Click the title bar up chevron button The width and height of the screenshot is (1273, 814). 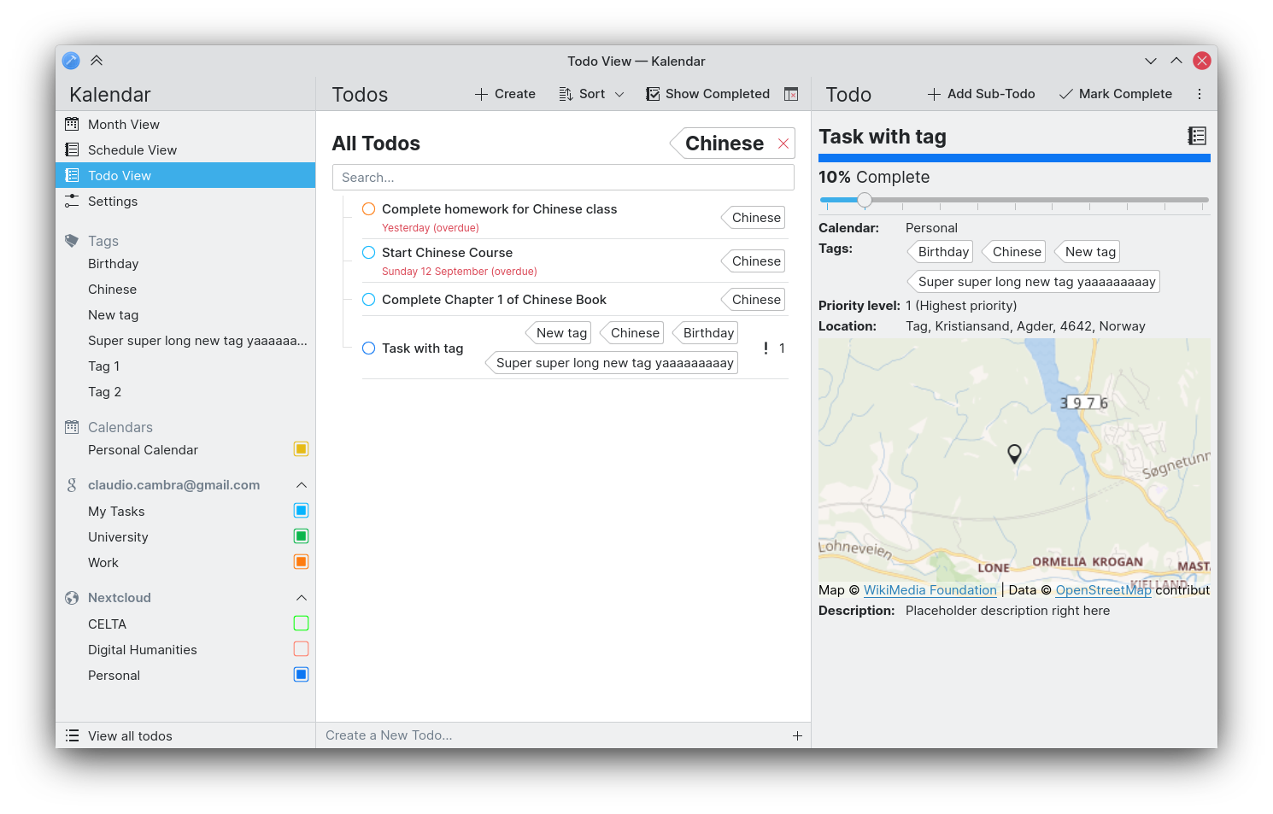[1176, 61]
